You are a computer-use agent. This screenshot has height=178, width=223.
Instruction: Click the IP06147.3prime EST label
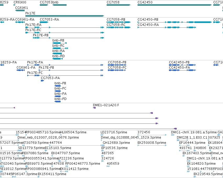tap(25, 174)
